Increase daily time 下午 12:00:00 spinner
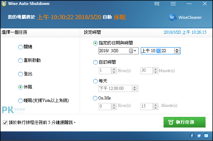The image size is (213, 141). tap(134, 87)
